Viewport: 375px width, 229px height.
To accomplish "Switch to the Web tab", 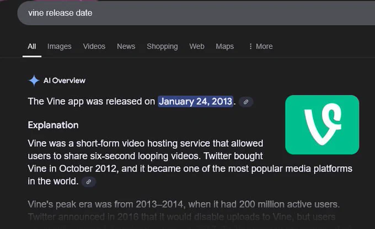I will click(197, 46).
